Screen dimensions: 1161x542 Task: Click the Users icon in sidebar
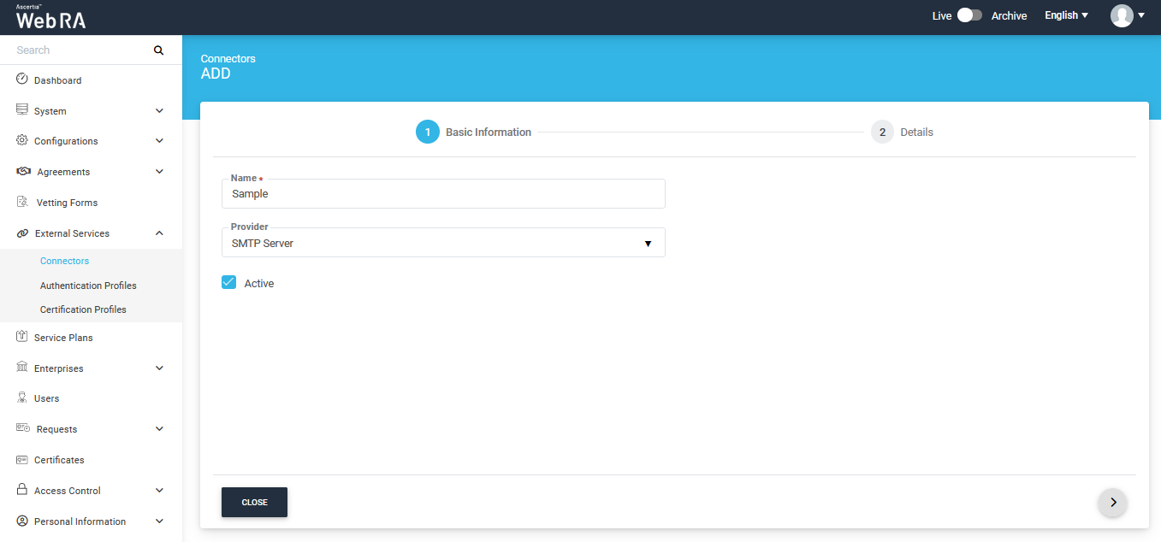tap(22, 398)
